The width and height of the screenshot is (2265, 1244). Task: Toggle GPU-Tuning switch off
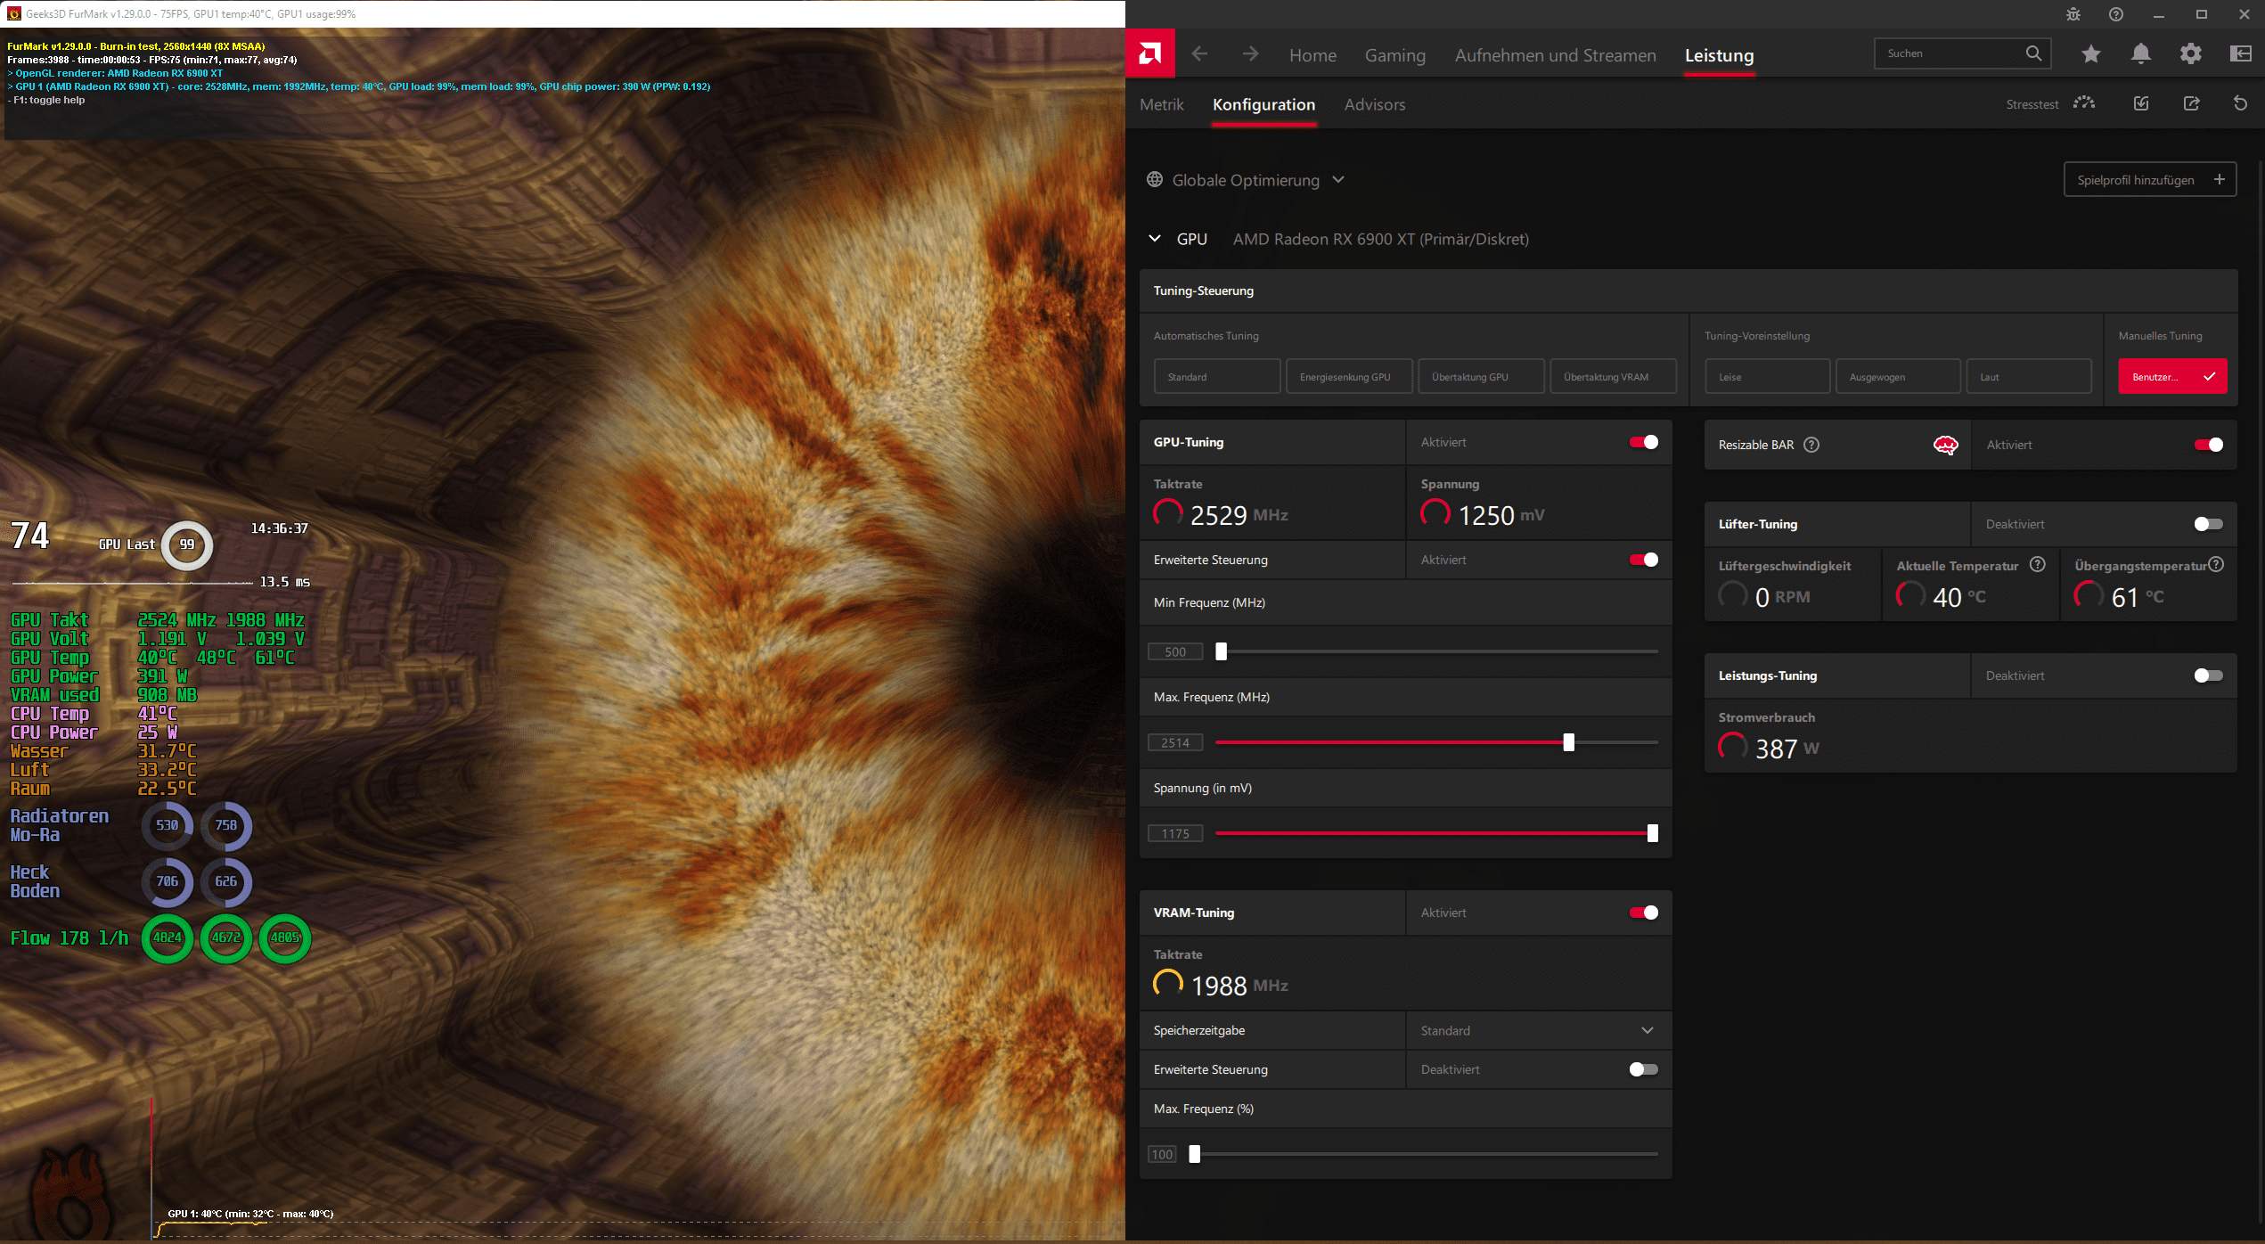[x=1643, y=442]
